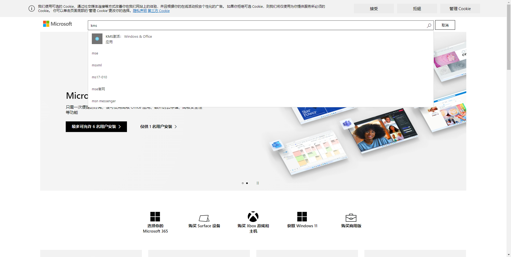
Task: Select the msn messenger search suggestion
Action: 261,101
